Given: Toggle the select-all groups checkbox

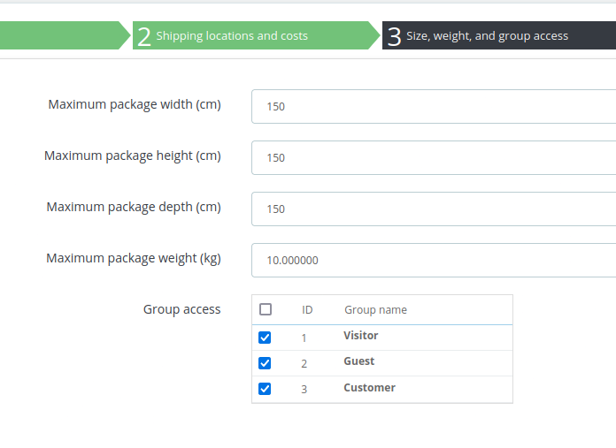Looking at the screenshot, I should [266, 309].
